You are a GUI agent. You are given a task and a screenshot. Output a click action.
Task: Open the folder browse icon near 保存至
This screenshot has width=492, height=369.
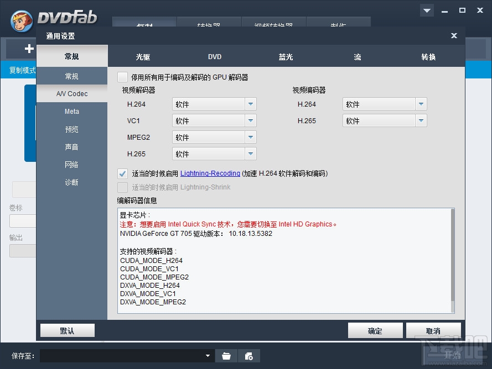click(x=227, y=356)
